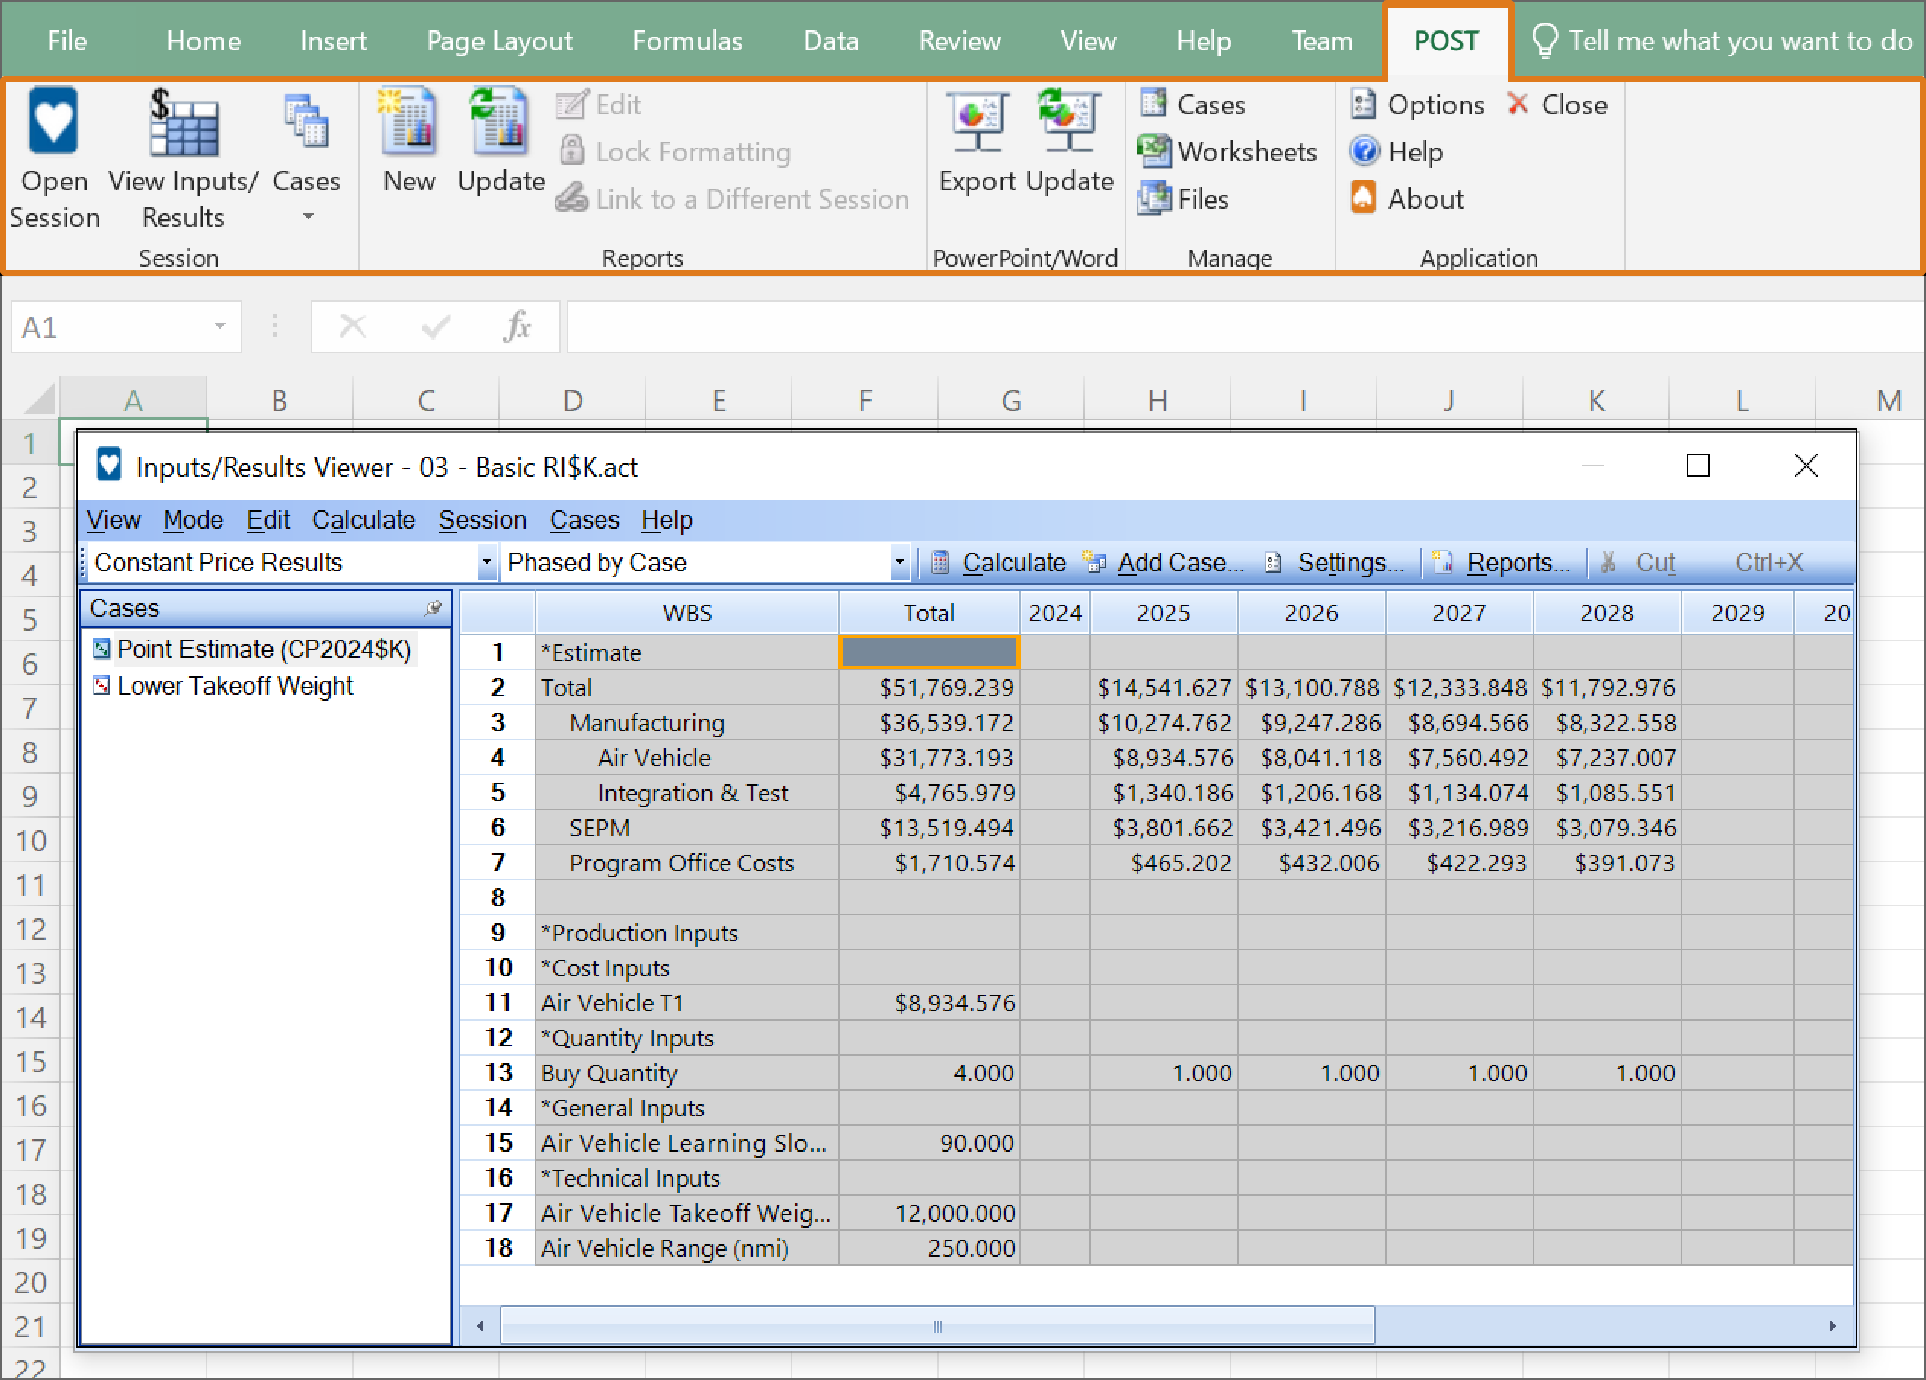This screenshot has width=1926, height=1380.
Task: Click the horizontal scrollbar right arrow
Action: pyautogui.click(x=1832, y=1326)
